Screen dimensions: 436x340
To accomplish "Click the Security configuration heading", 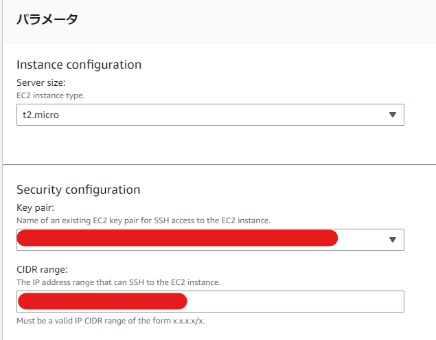I will pyautogui.click(x=78, y=190).
